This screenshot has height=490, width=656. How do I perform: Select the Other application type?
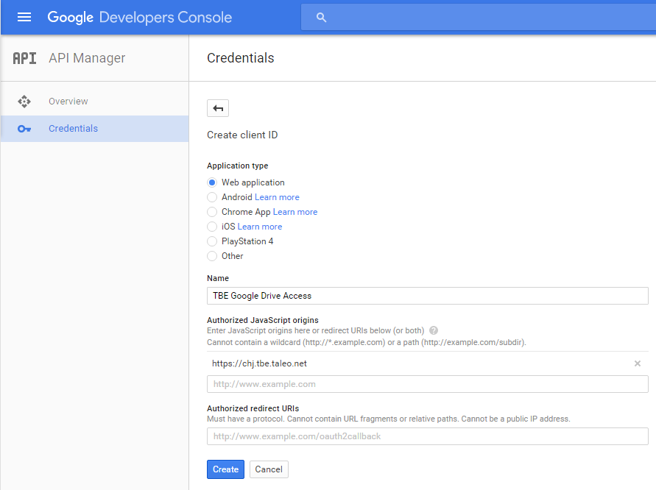pyautogui.click(x=212, y=256)
